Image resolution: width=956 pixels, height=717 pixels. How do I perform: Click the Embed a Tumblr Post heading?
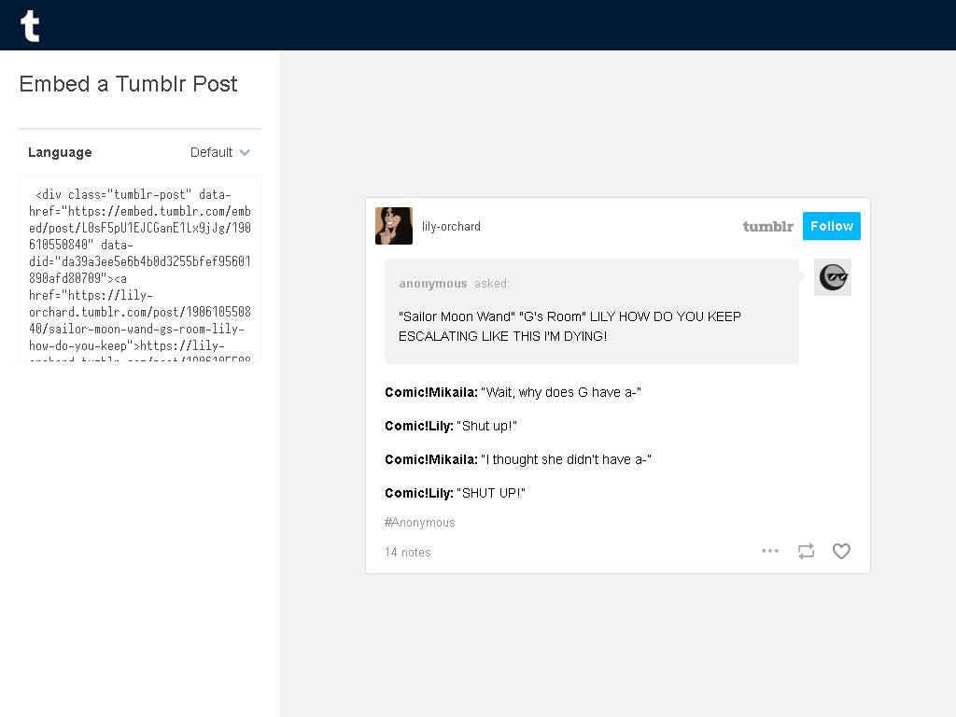click(128, 84)
